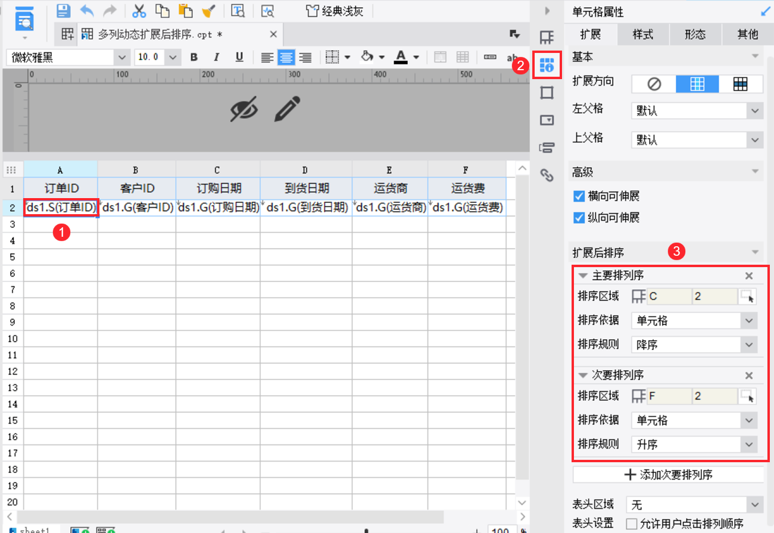
Task: Switch to the 样式 tab
Action: tap(643, 35)
